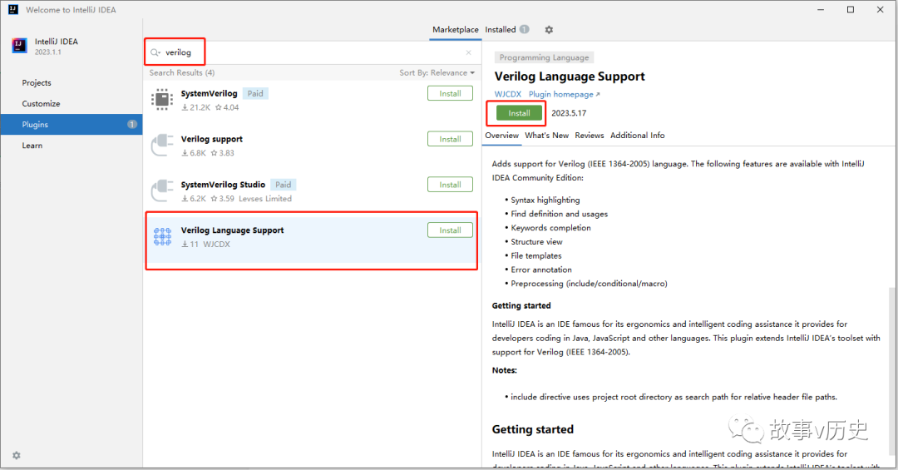Select the Verilog support plugin name
This screenshot has height=470, width=898.
click(x=212, y=139)
